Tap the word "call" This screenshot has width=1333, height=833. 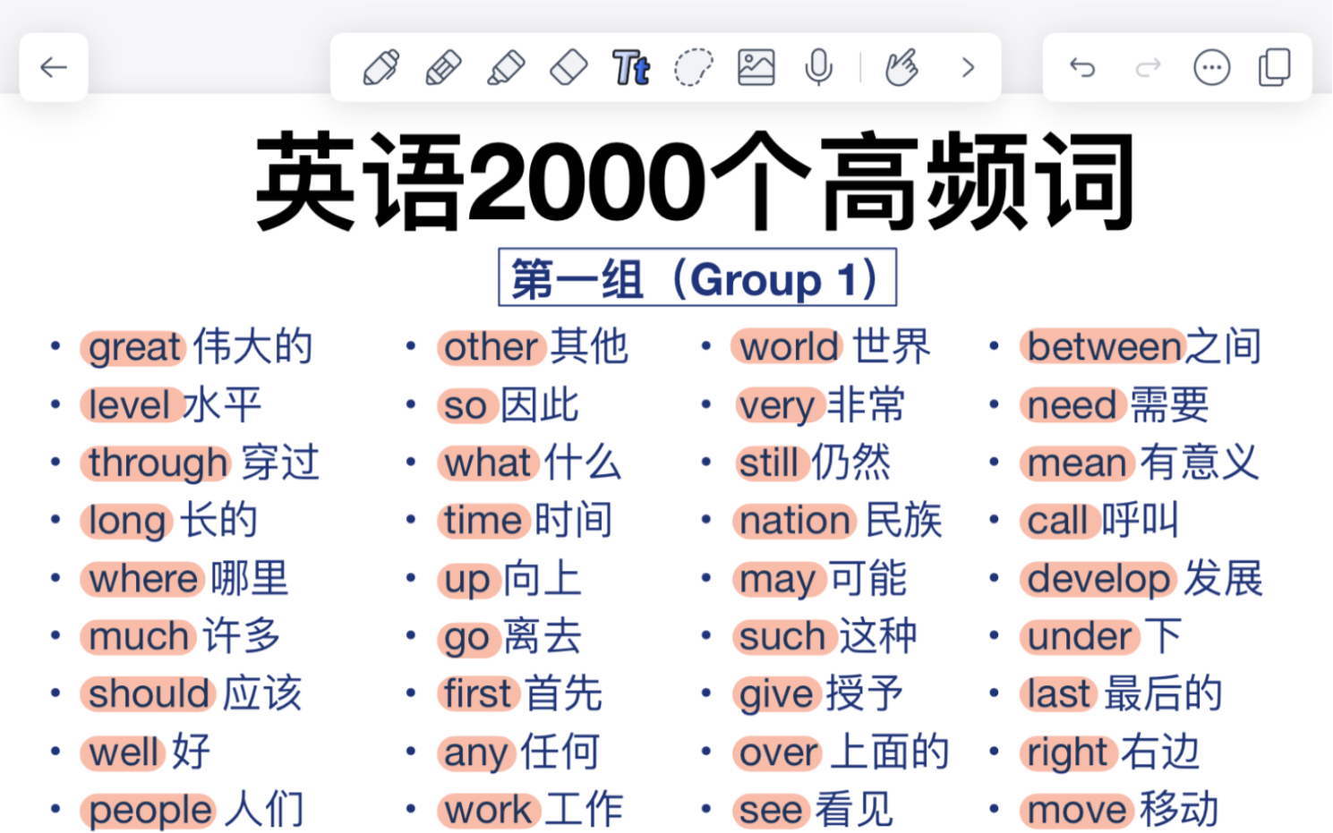(1057, 521)
